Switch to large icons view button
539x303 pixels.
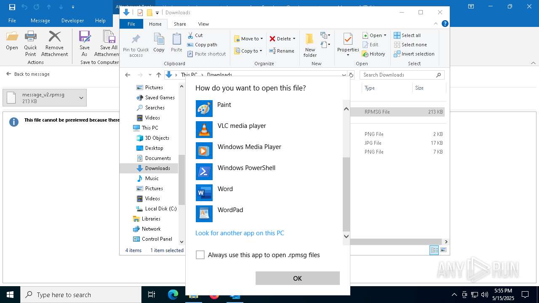(443, 250)
